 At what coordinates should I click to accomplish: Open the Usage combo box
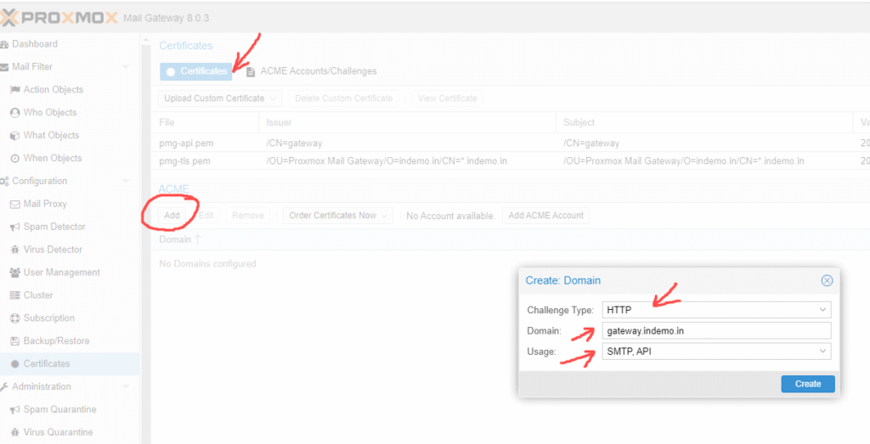716,351
